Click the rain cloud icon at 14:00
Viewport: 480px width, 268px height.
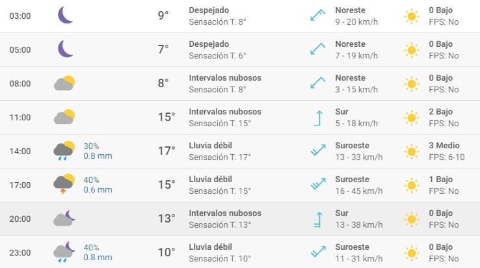64,150
